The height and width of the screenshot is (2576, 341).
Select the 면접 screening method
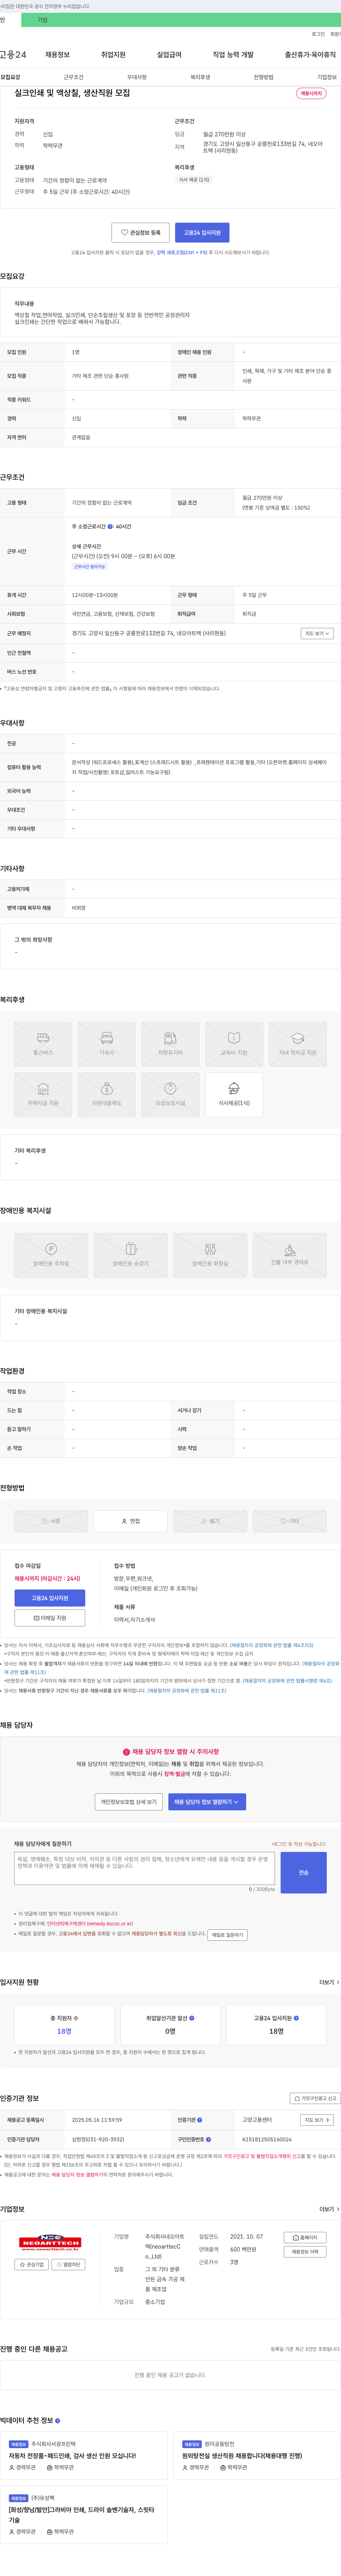coord(131,1521)
